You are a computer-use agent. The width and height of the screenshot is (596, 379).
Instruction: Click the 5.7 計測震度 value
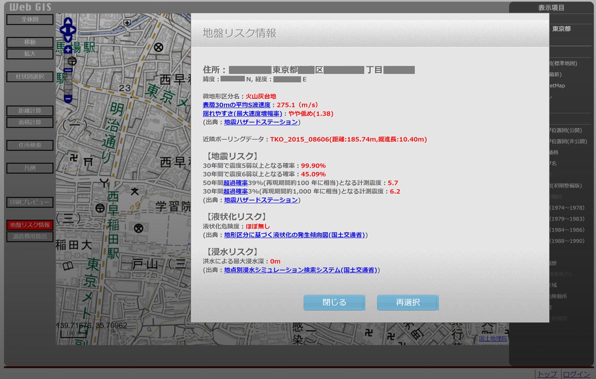393,183
